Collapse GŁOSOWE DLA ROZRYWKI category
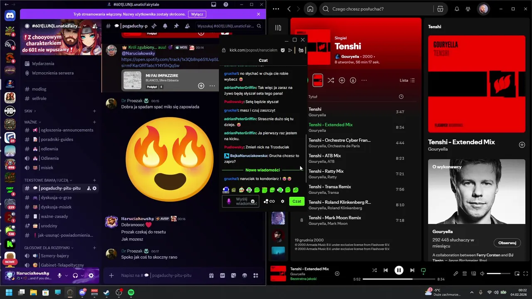 pos(49,248)
